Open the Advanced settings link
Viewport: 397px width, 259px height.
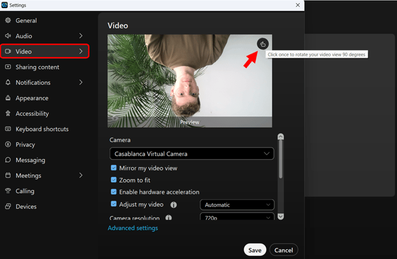(x=133, y=228)
